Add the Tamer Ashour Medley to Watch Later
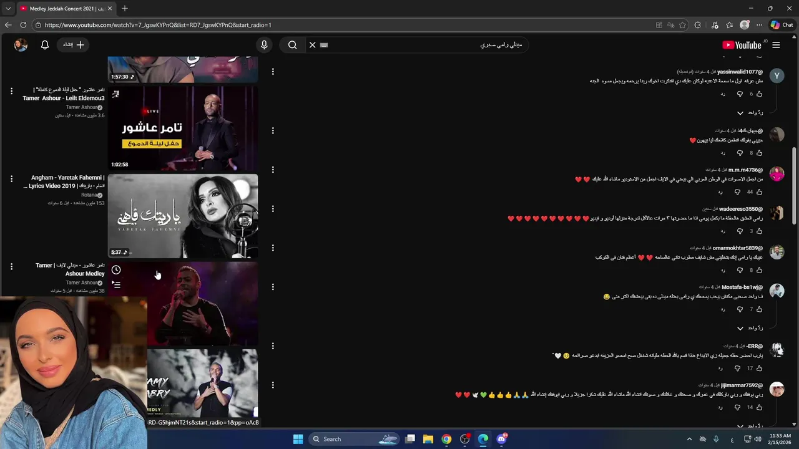This screenshot has height=449, width=799. (116, 270)
